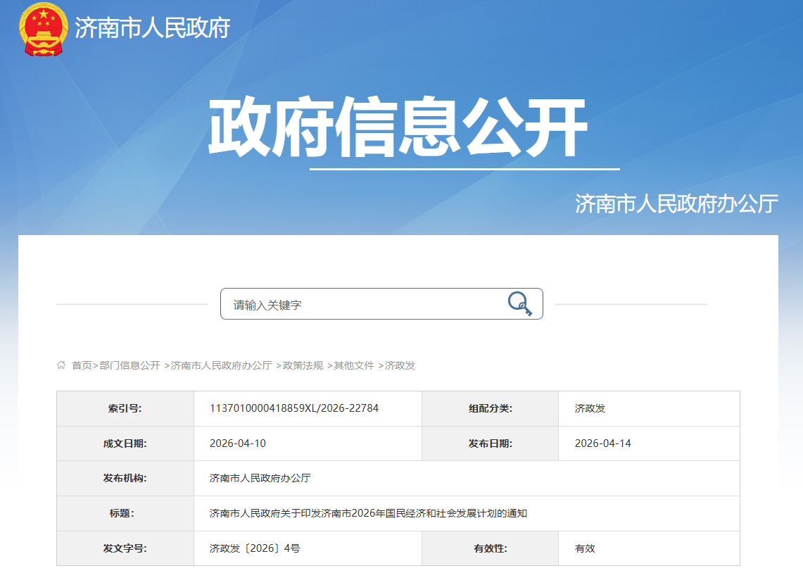The width and height of the screenshot is (803, 573).
Task: Open 首页 breadcrumb link
Action: pyautogui.click(x=82, y=365)
